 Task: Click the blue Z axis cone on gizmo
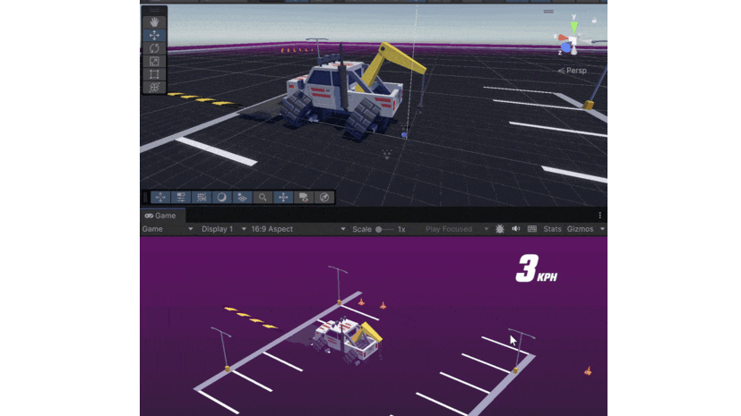[565, 47]
